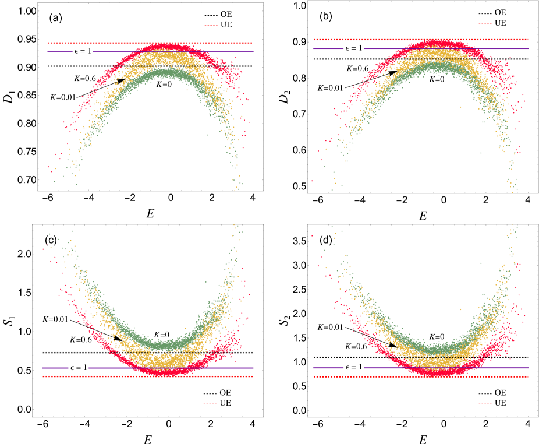
Task: Click the K=0 annotation in panel (d)
Action: [x=437, y=337]
